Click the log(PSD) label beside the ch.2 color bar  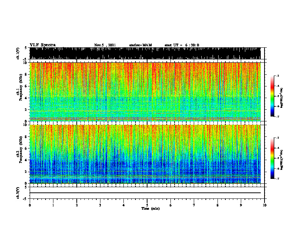point(282,160)
